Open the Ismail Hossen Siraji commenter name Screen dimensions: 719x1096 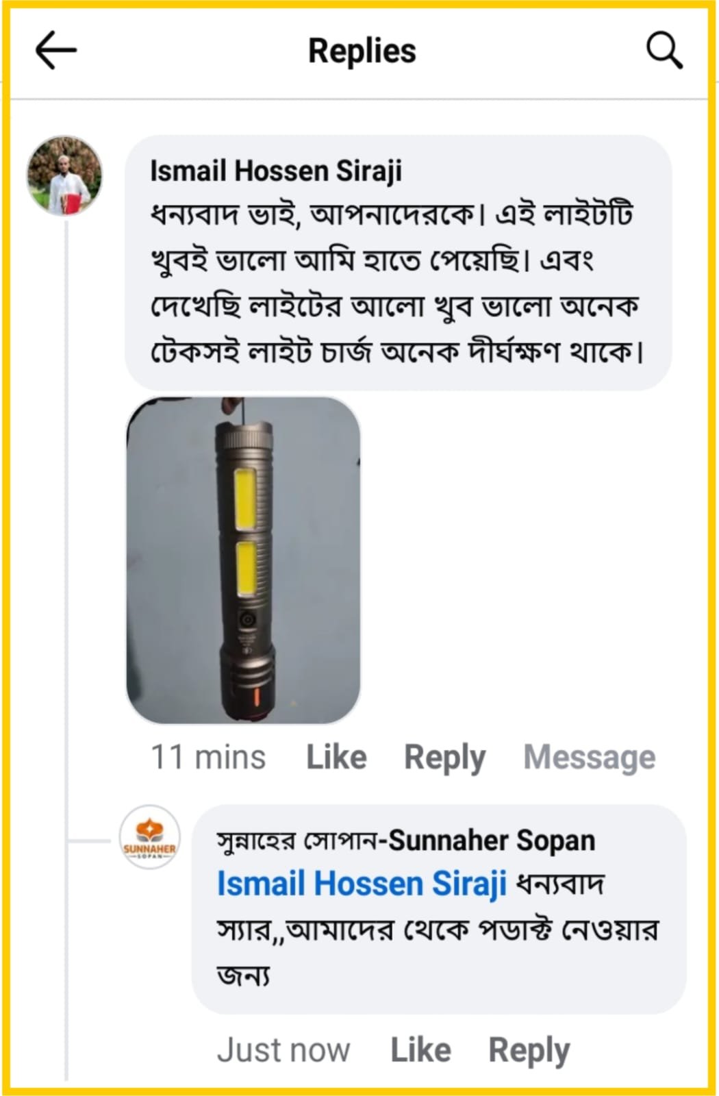tap(276, 171)
